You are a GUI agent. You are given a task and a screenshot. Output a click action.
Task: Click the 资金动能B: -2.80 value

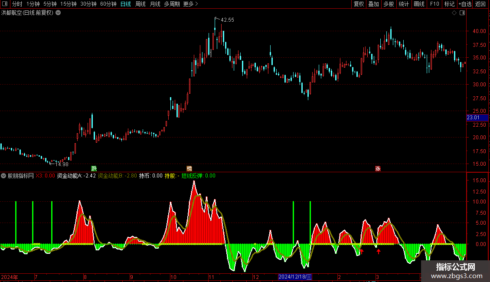click(x=117, y=176)
